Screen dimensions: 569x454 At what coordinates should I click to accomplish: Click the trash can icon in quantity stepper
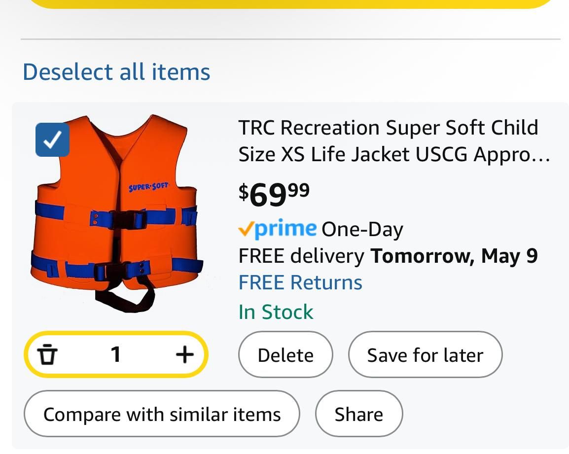(x=47, y=354)
